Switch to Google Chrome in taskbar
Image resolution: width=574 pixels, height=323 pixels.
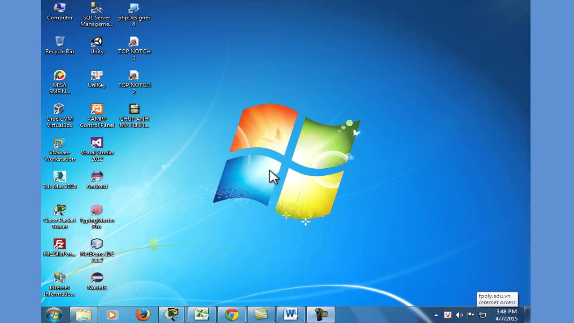click(x=231, y=315)
